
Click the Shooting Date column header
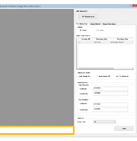tap(102, 39)
